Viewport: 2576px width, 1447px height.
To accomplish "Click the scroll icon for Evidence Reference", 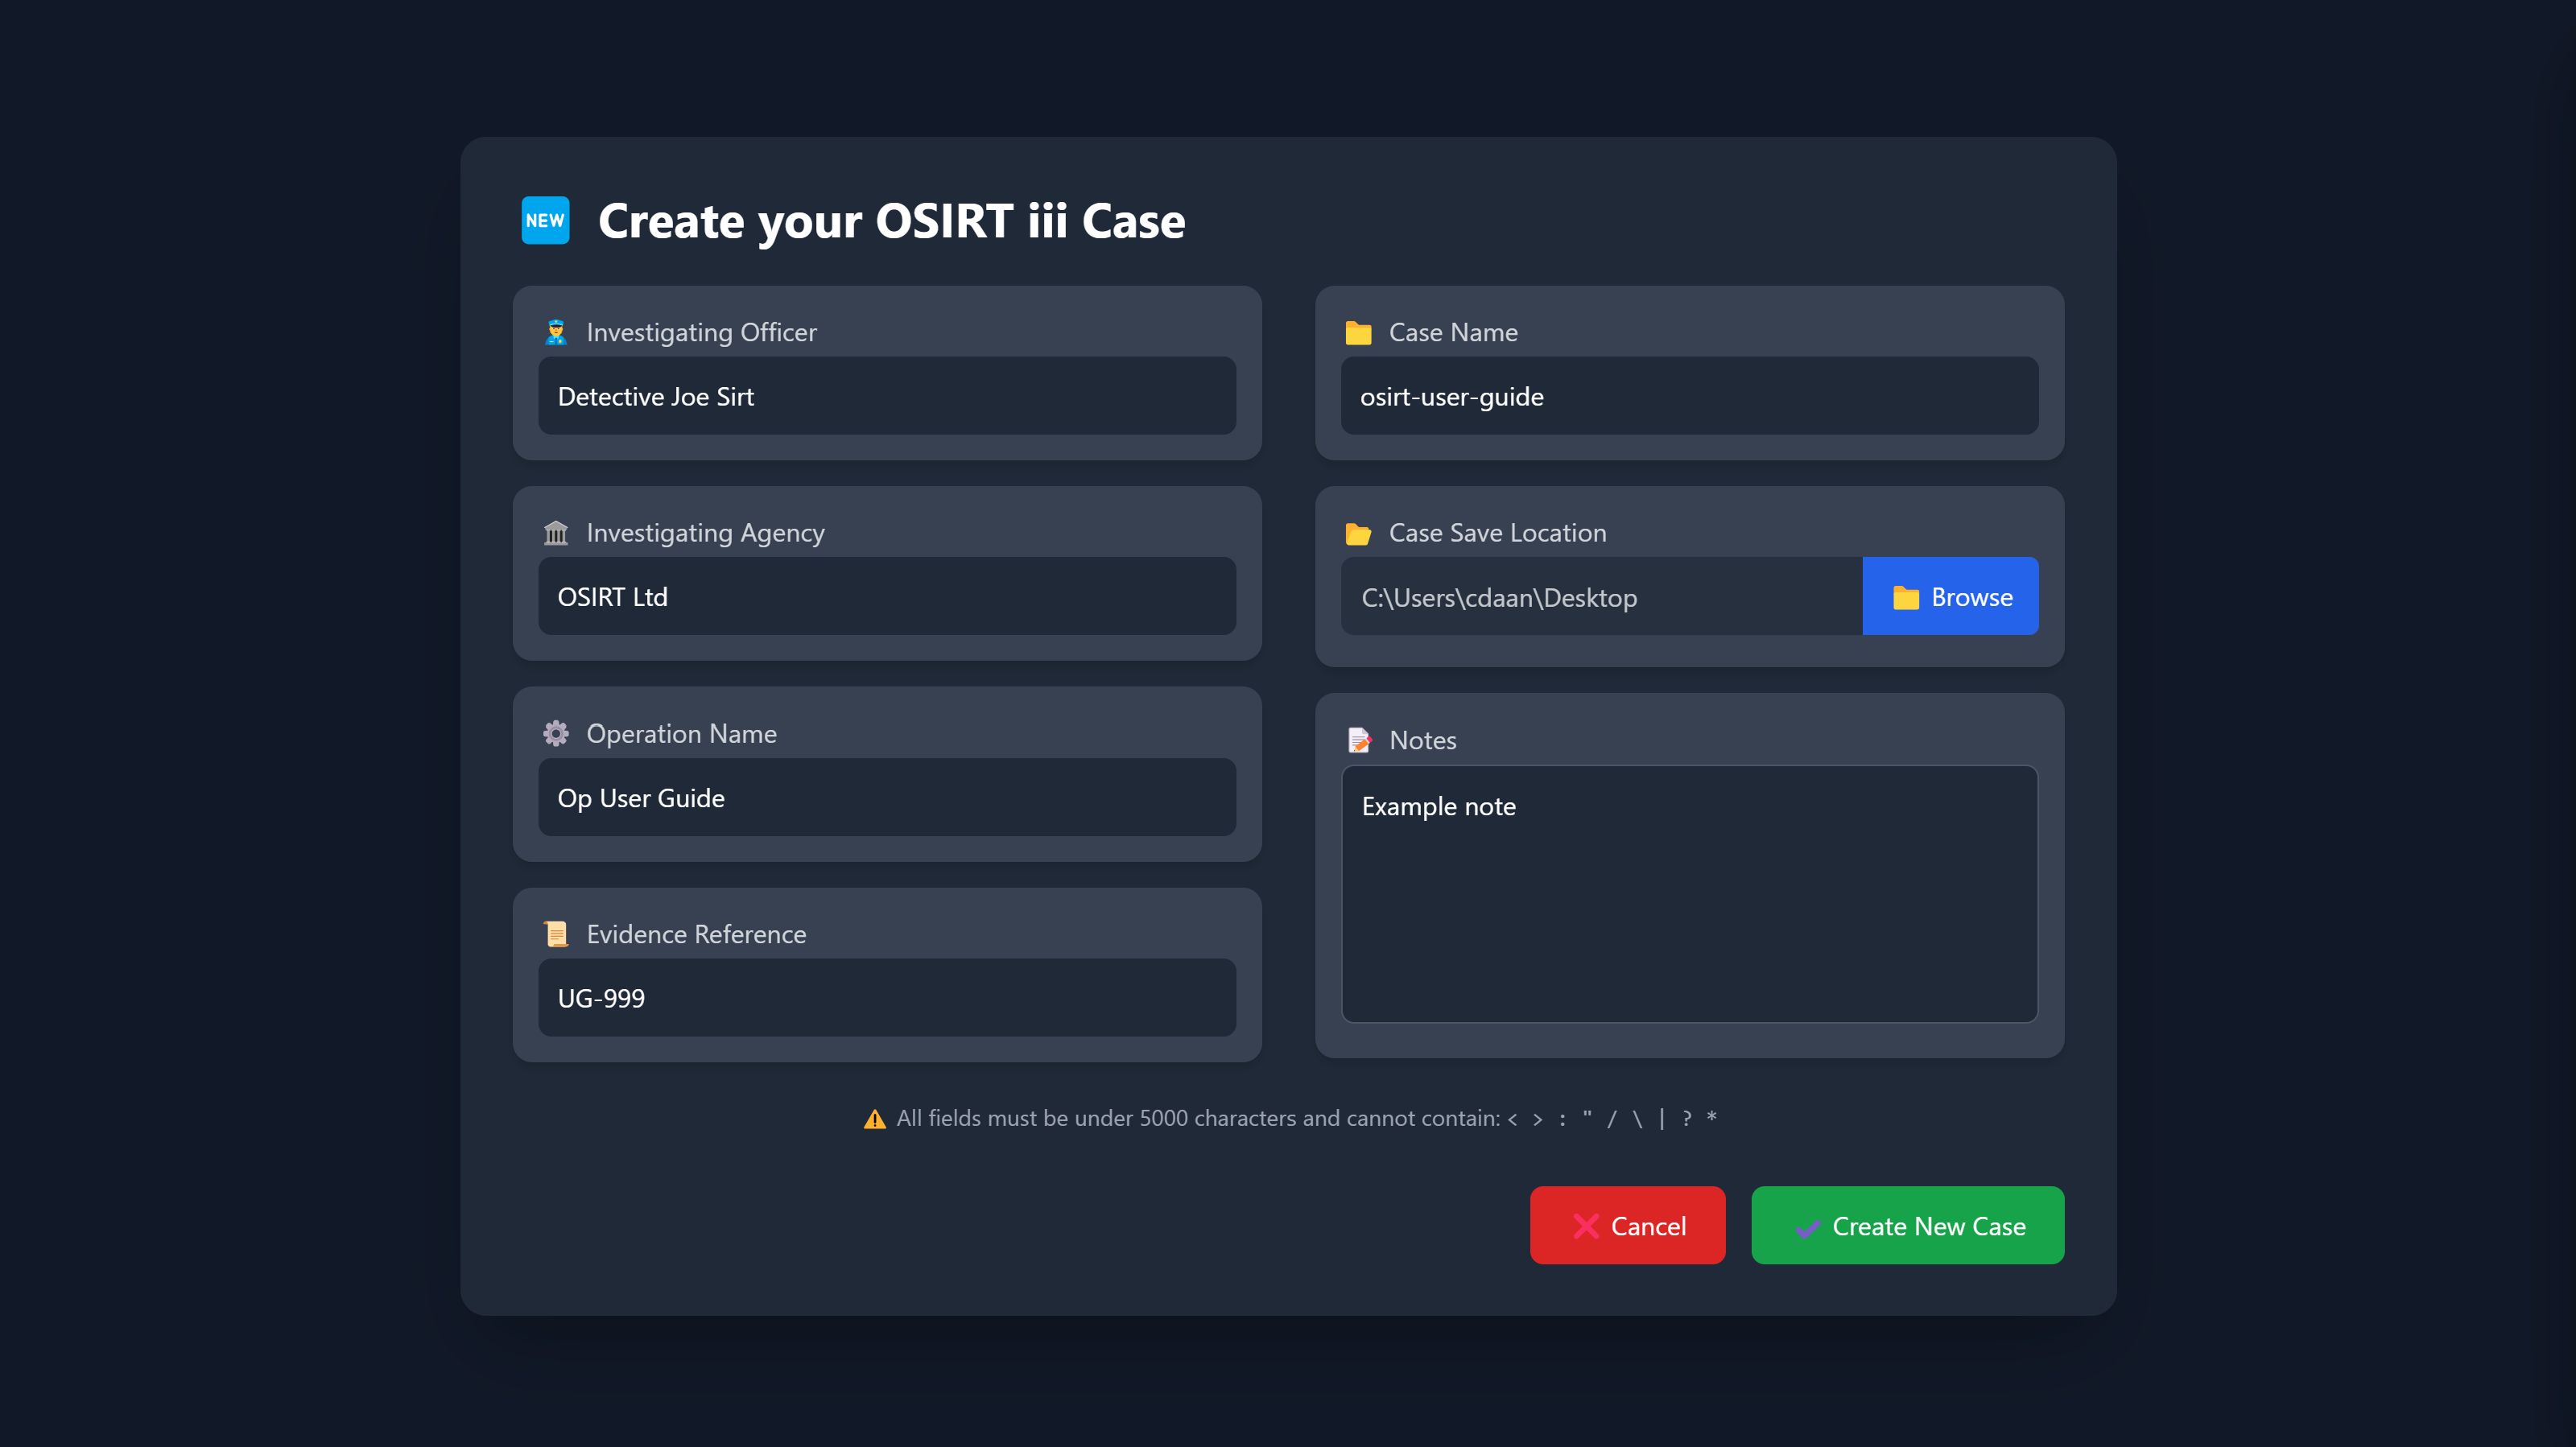I will click(556, 934).
